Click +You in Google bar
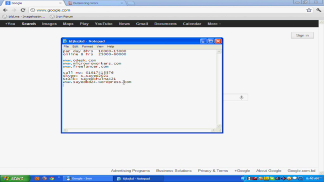This screenshot has width=324, height=182. coord(10,24)
